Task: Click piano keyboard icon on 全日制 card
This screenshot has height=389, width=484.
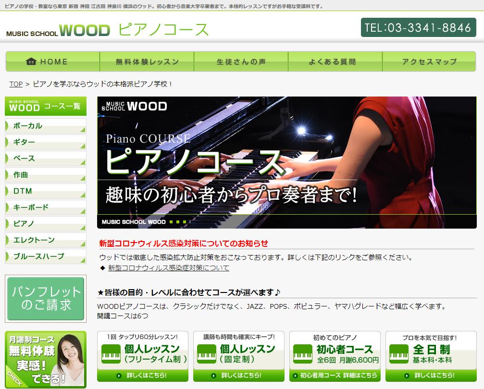Action: coord(399,354)
